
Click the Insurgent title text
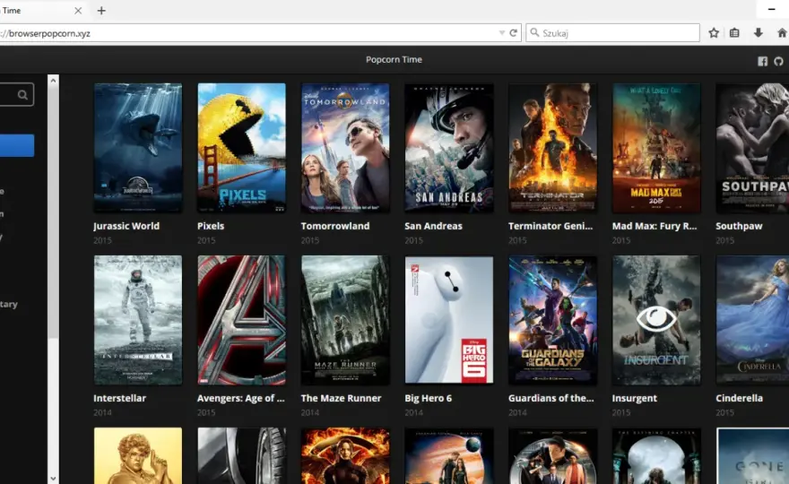(634, 398)
